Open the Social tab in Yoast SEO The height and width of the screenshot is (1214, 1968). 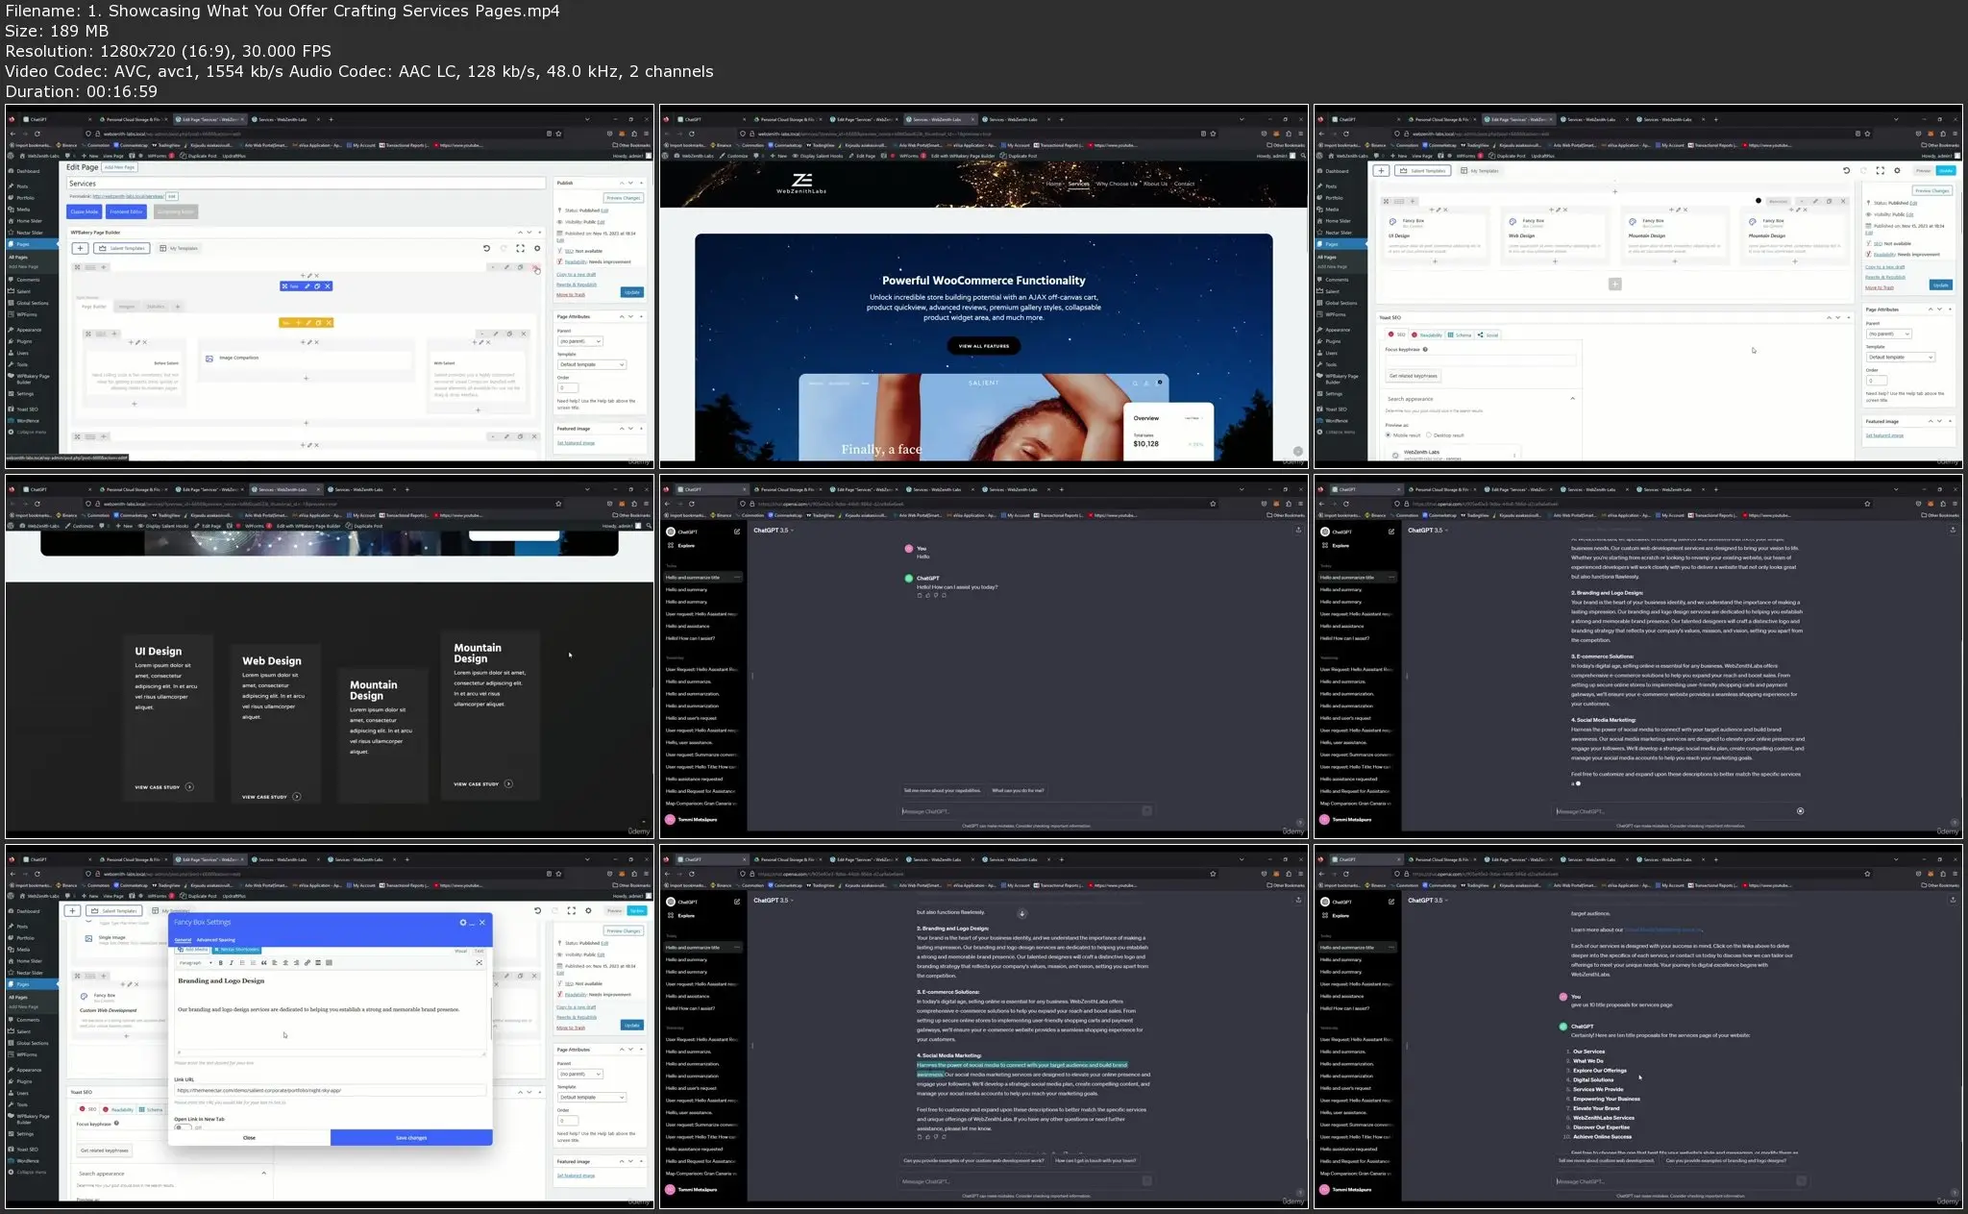tap(1488, 335)
